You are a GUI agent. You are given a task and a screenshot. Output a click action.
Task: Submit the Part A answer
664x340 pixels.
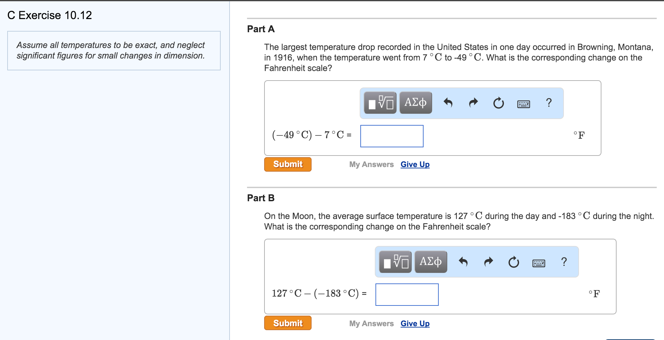point(288,164)
